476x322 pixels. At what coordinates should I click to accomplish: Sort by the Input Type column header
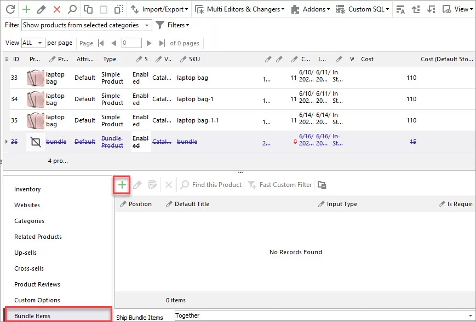(337, 204)
